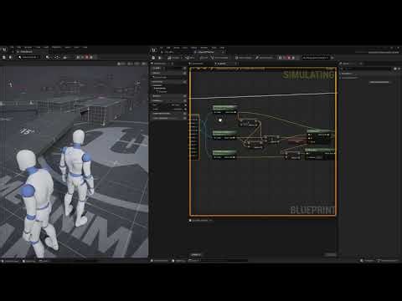The width and height of the screenshot is (402, 301).
Task: Open the add content icon in the level toolbar
Action: [x=48, y=57]
